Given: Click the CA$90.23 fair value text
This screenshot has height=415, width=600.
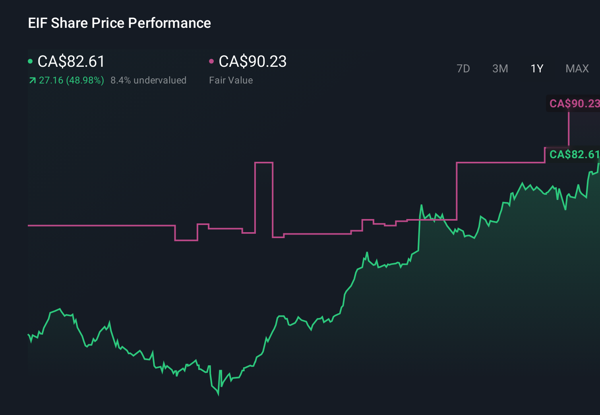Looking at the screenshot, I should click(x=253, y=62).
